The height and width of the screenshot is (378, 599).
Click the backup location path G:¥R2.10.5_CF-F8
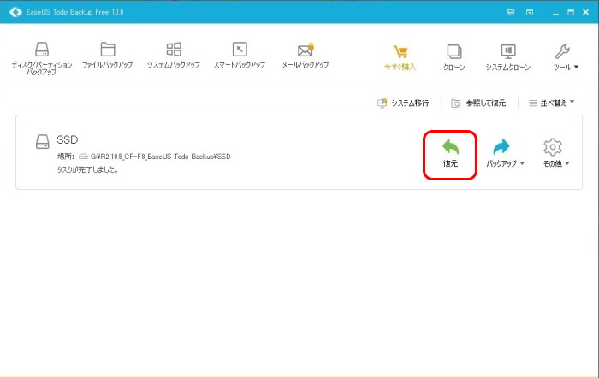point(160,157)
